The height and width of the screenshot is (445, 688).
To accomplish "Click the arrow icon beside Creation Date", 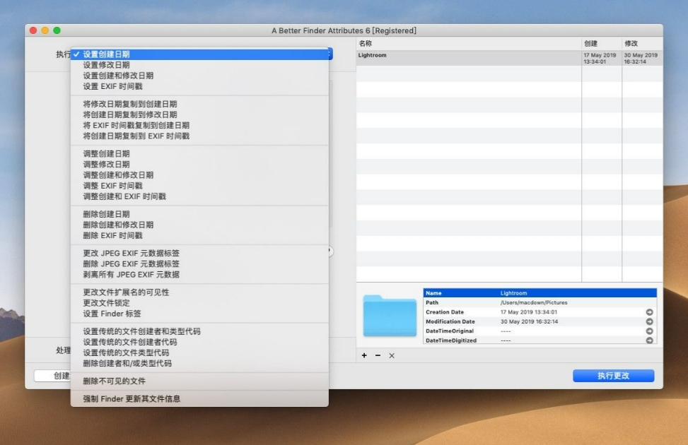I will coord(649,312).
